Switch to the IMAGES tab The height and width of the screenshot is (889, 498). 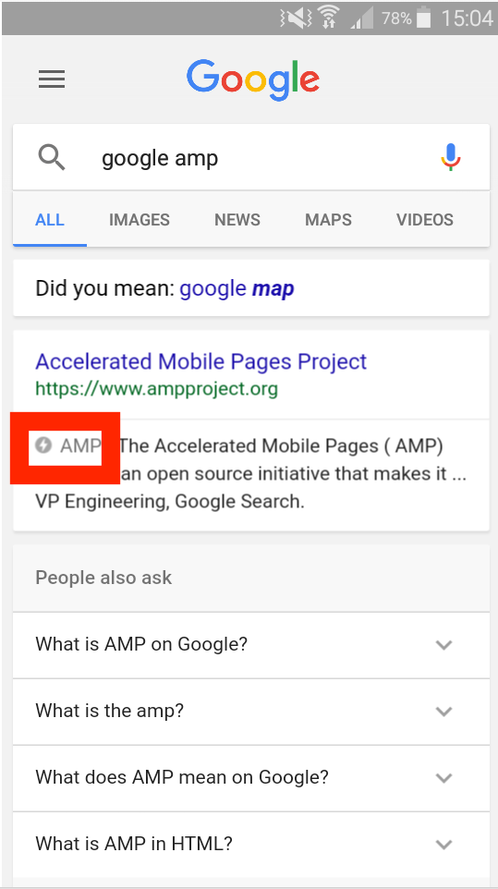tap(140, 220)
